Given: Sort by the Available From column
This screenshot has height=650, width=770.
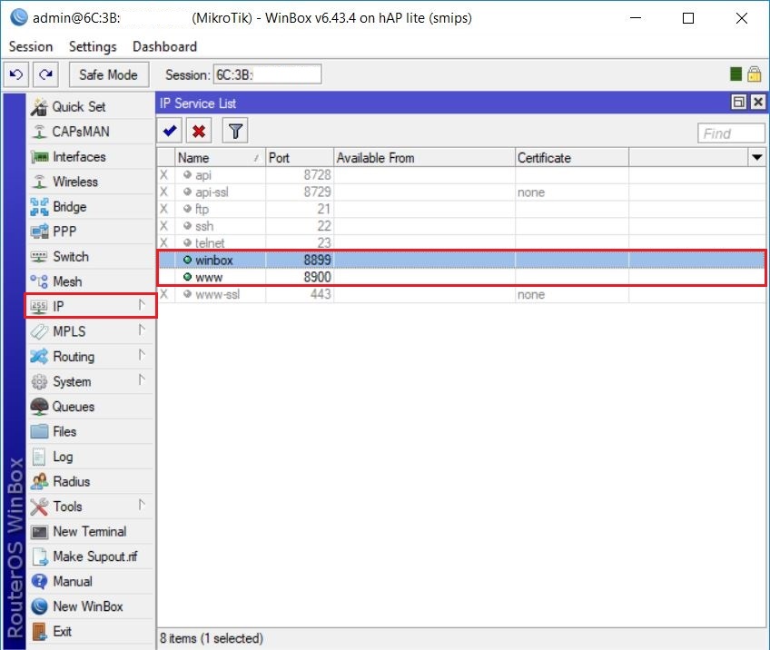Looking at the screenshot, I should pos(424,158).
